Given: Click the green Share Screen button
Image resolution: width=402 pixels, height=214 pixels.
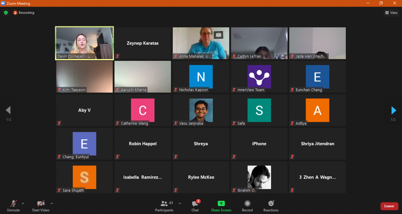Looking at the screenshot, I should pyautogui.click(x=221, y=206).
